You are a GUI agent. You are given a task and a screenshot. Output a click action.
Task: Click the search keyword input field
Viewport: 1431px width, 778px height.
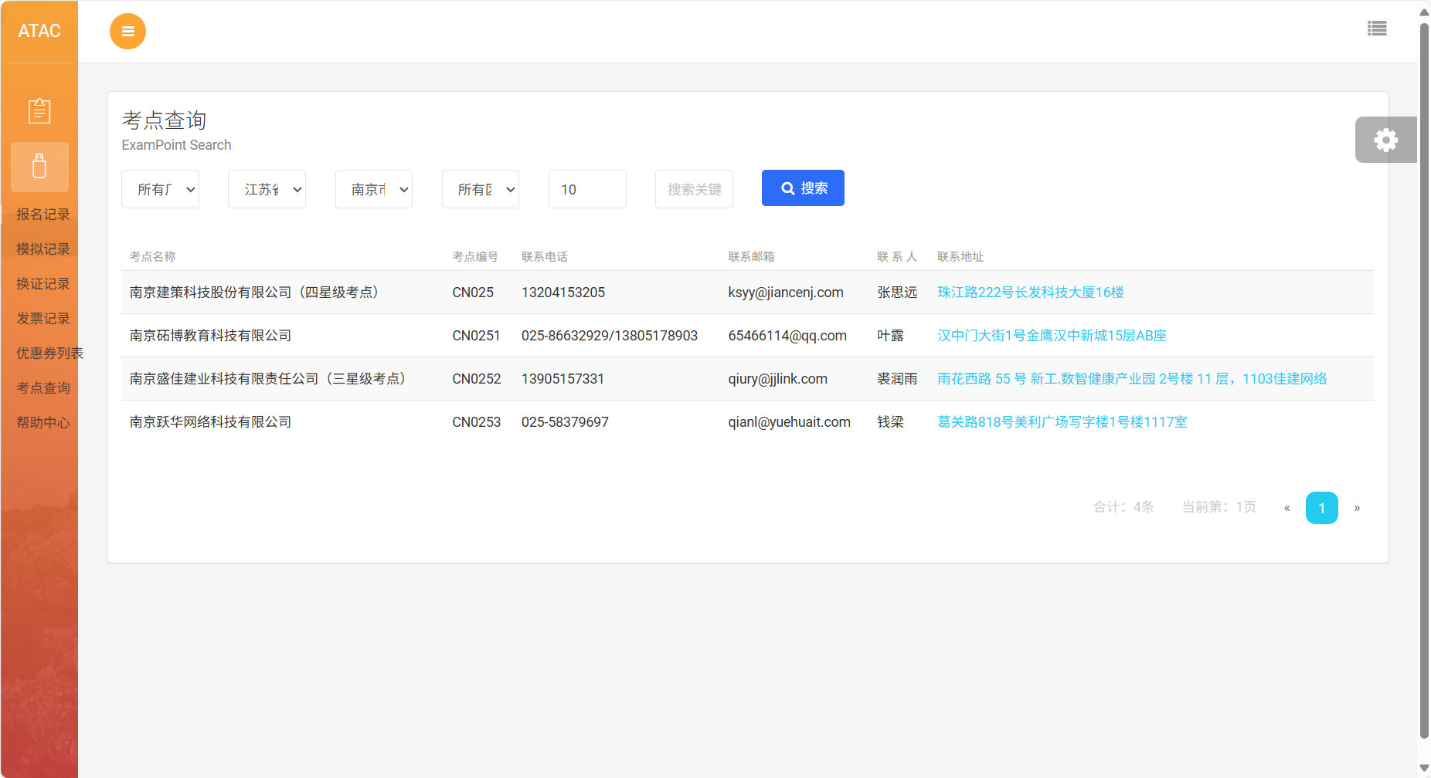point(694,190)
